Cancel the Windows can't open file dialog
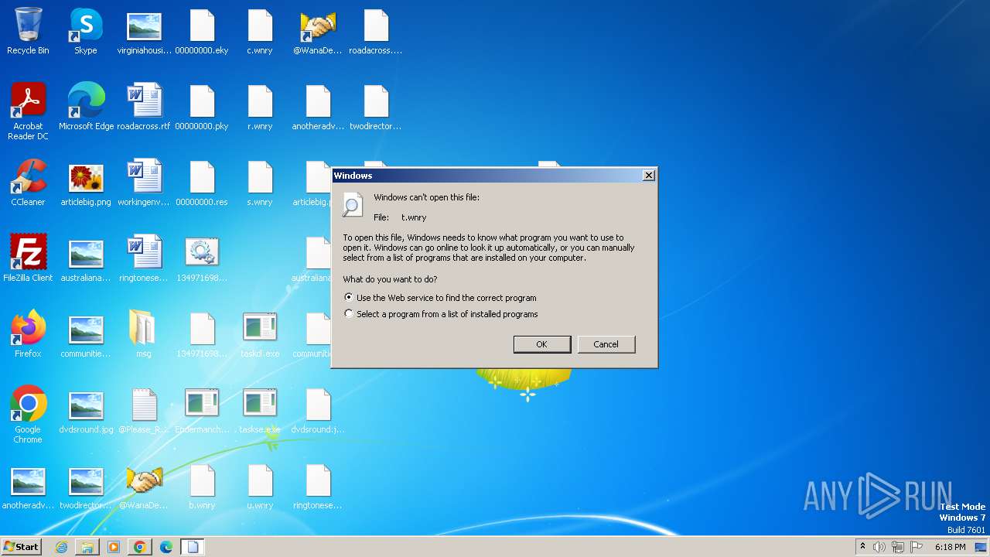This screenshot has height=557, width=990. 606,344
